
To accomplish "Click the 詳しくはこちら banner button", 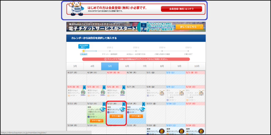I will point(189,27).
